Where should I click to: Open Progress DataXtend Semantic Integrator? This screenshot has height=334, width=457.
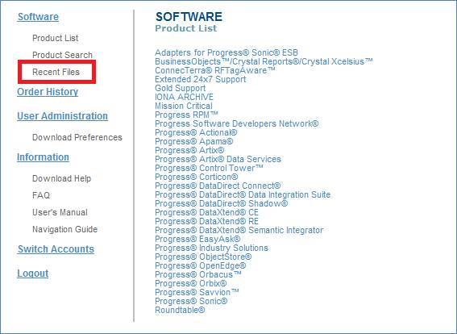point(239,230)
